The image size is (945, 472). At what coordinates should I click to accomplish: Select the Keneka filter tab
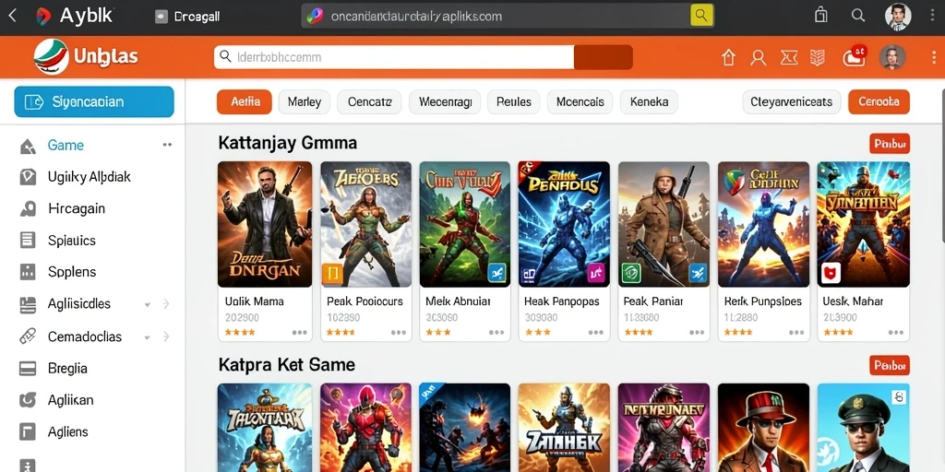tap(649, 101)
